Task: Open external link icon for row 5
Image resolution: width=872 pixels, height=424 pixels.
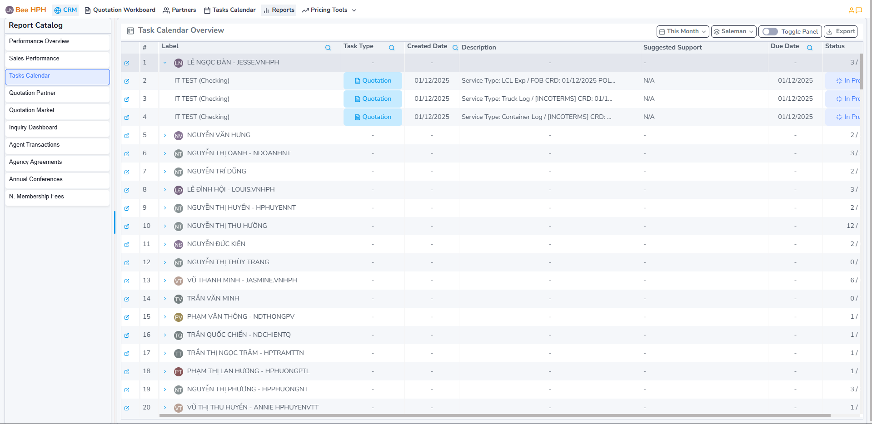Action: 127,135
